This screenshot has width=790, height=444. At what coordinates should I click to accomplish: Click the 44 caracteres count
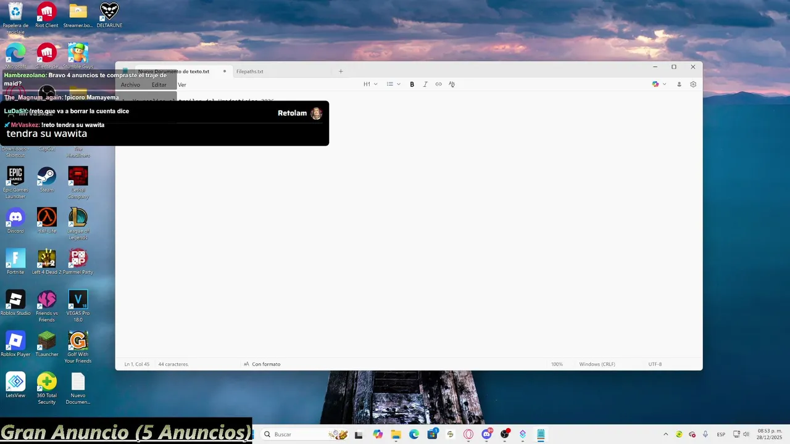(x=173, y=364)
